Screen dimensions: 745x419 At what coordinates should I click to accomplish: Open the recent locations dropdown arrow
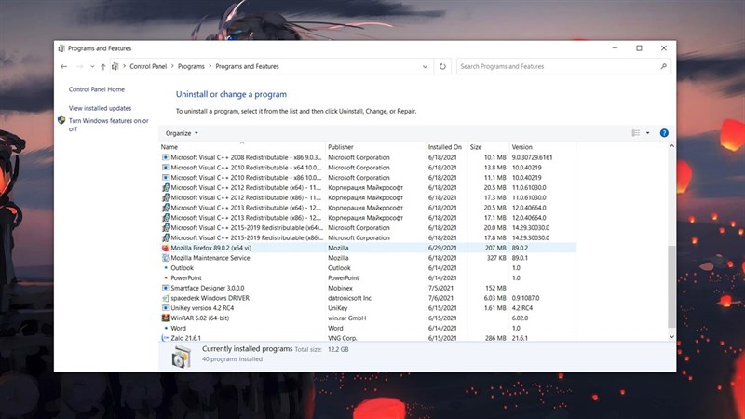[92, 66]
